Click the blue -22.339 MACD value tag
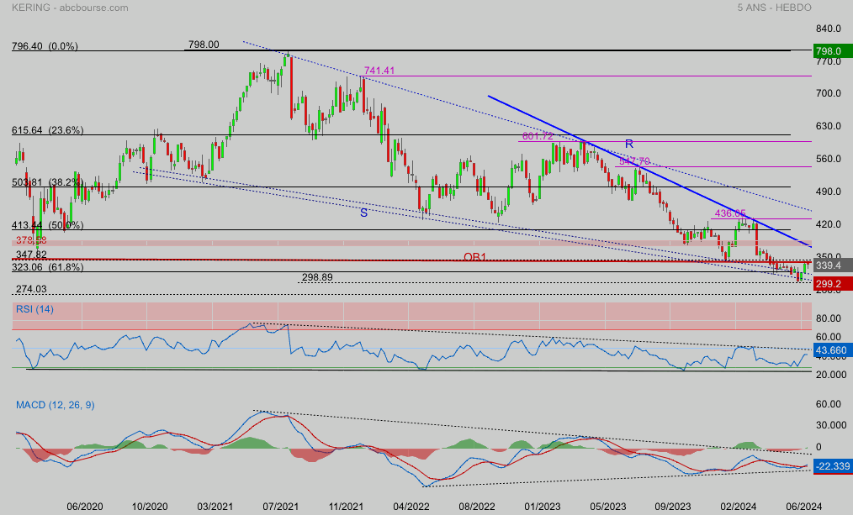 point(833,466)
